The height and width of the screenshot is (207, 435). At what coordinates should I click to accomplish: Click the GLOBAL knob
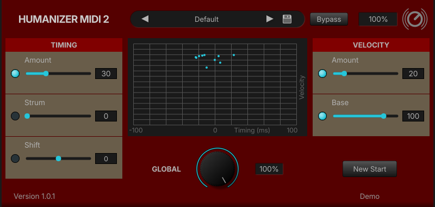coord(217,169)
